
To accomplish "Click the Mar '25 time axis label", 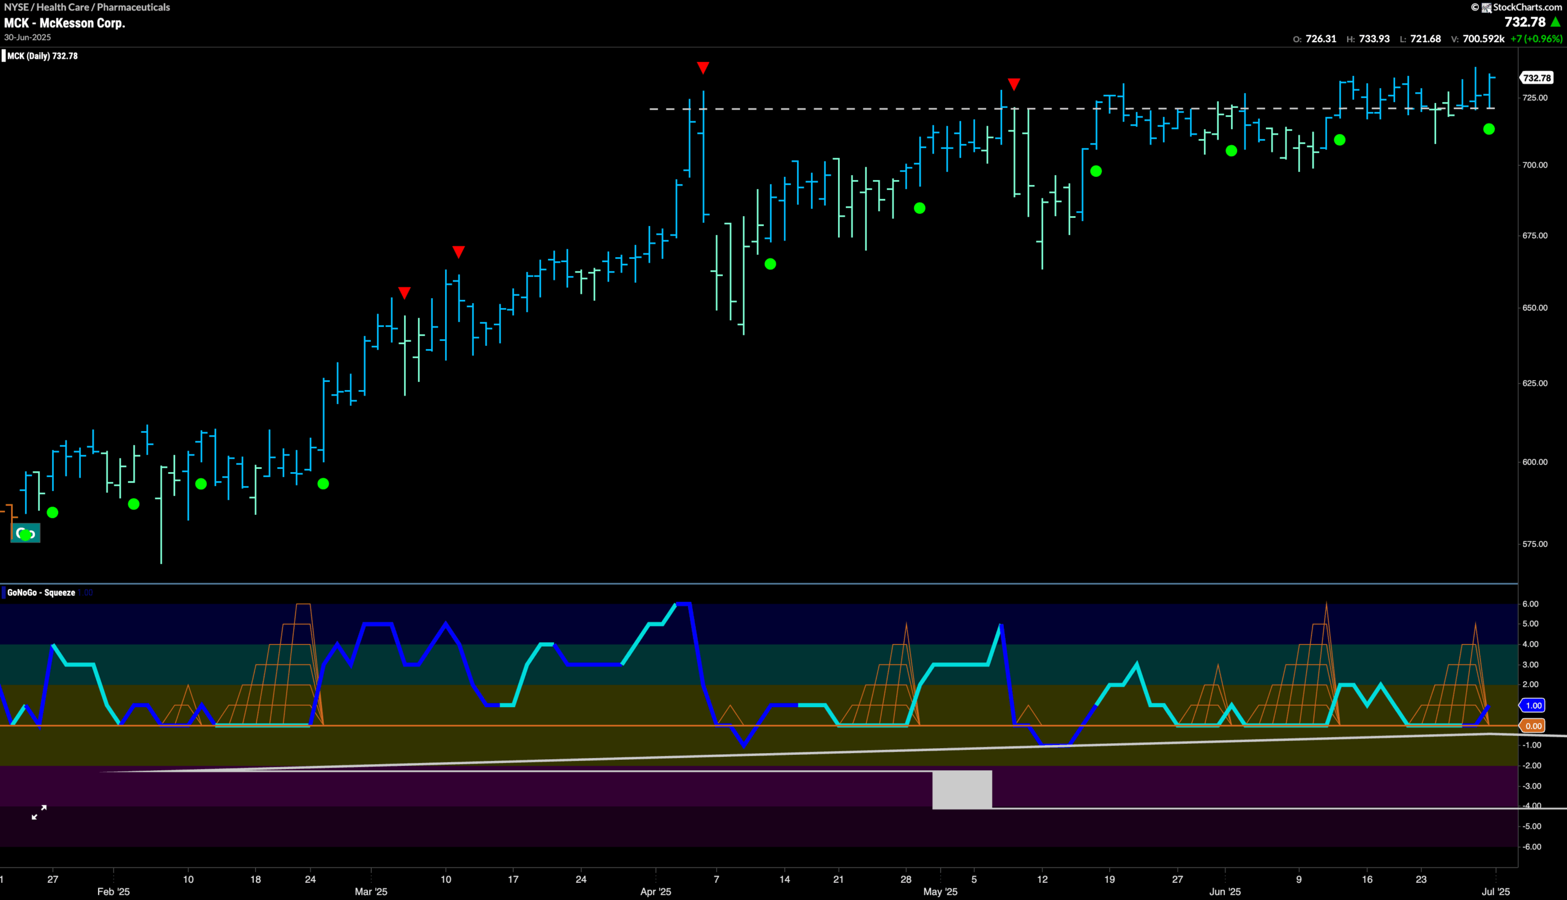I will click(371, 891).
